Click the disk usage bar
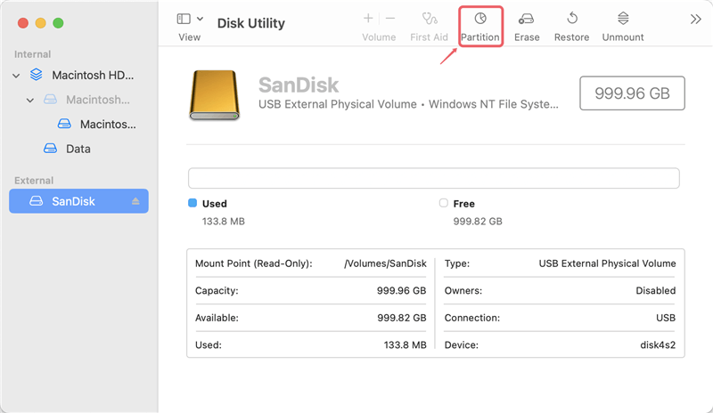This screenshot has height=413, width=713. [434, 178]
